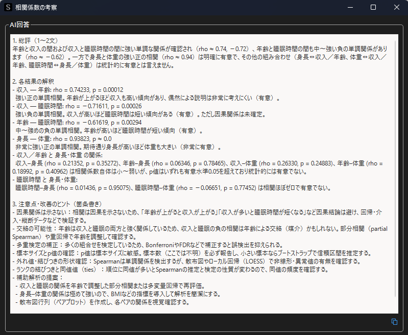Viewport: 408px width, 335px height.
Task: Click the line '収入 — 年齢: rho = 0.74233'
Action: pyautogui.click(x=67, y=90)
